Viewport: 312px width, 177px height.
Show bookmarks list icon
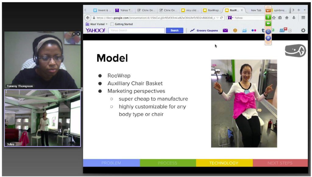tap(280, 18)
